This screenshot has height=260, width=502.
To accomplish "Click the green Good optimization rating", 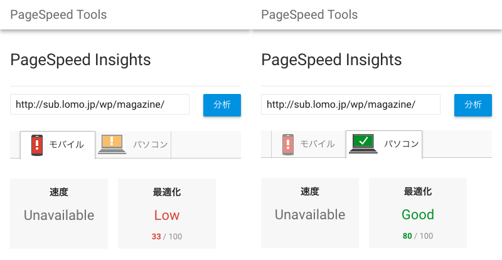I will [418, 215].
